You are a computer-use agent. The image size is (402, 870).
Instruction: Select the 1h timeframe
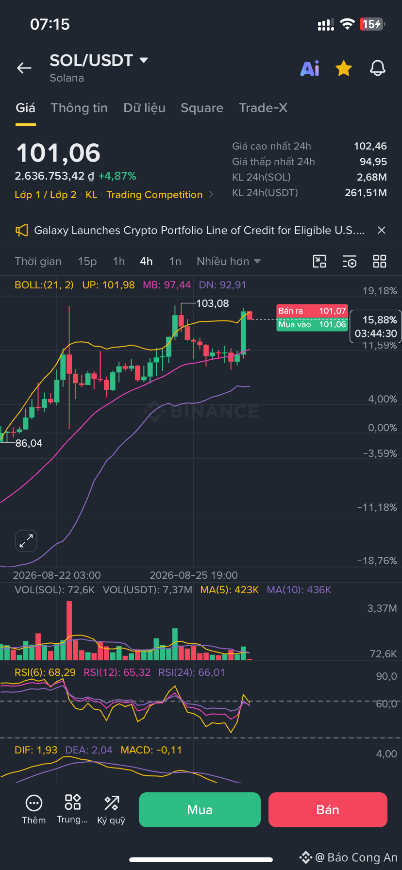119,262
